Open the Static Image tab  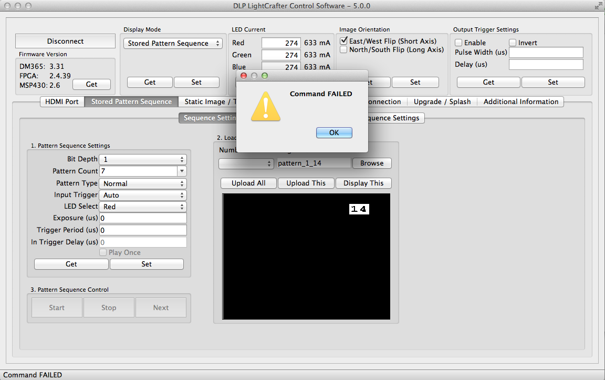[207, 101]
